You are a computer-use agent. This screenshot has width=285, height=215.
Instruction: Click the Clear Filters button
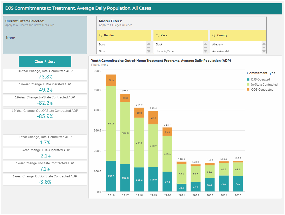pyautogui.click(x=45, y=61)
